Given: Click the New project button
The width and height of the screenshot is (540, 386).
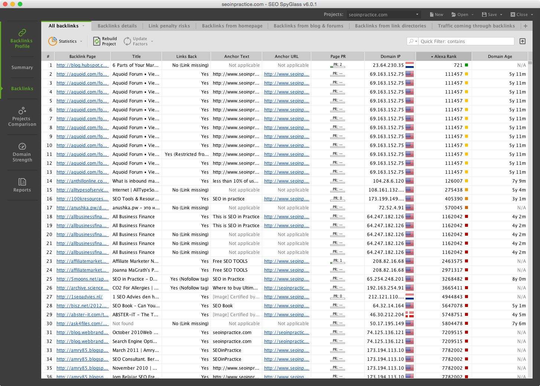Looking at the screenshot, I should pos(436,14).
